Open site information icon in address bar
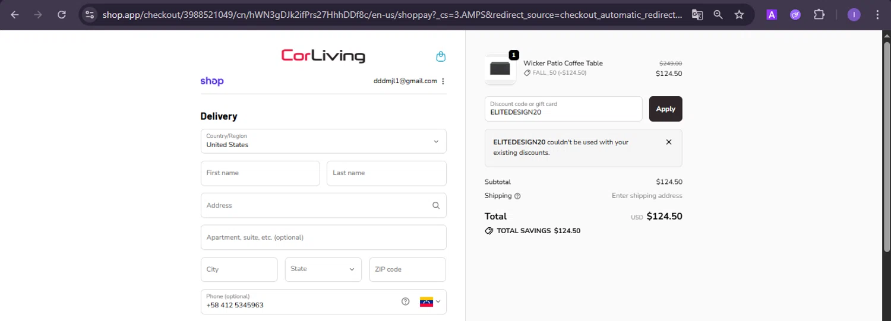Image resolution: width=891 pixels, height=321 pixels. (x=90, y=15)
